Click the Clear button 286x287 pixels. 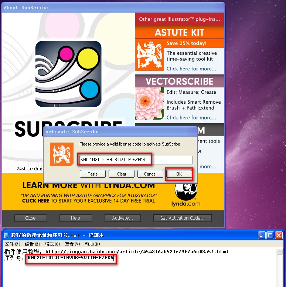pyautogui.click(x=122, y=174)
